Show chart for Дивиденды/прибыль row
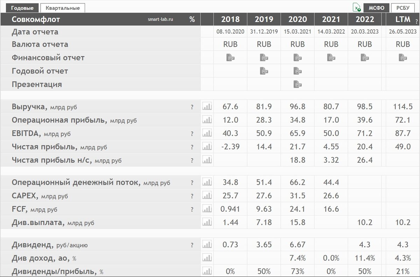The image size is (420, 277). pyautogui.click(x=207, y=271)
